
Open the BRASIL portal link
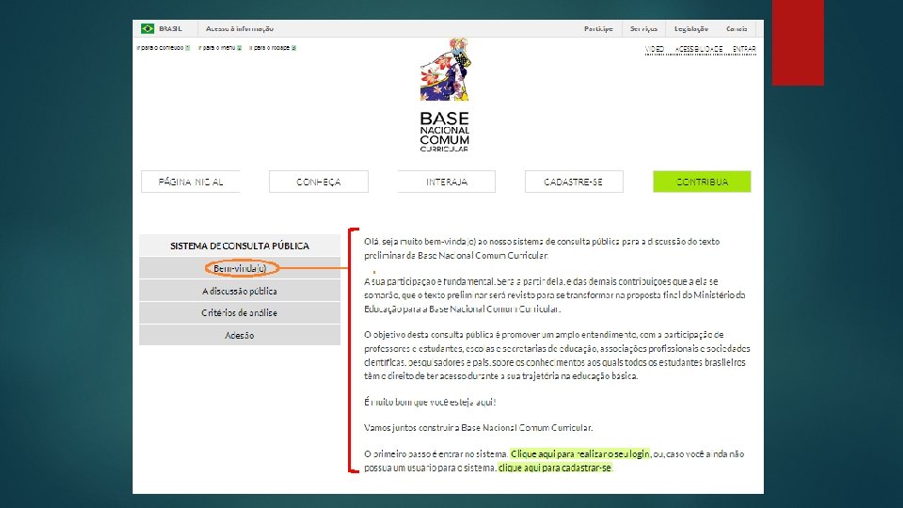coord(170,28)
